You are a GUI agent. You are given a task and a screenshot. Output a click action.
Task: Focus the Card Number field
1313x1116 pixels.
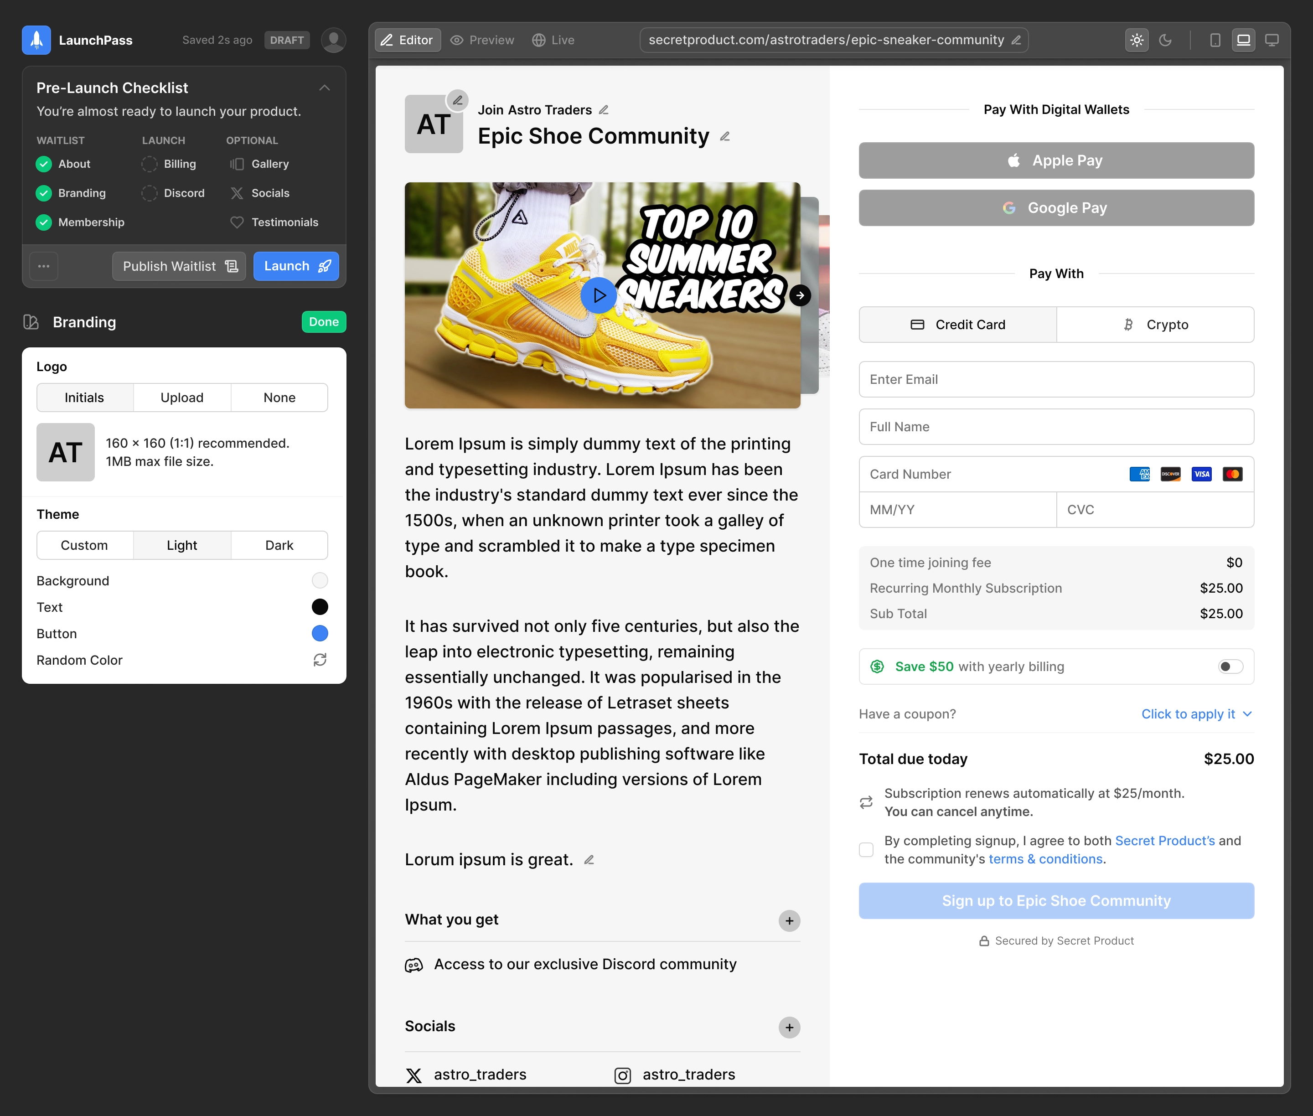point(1056,475)
